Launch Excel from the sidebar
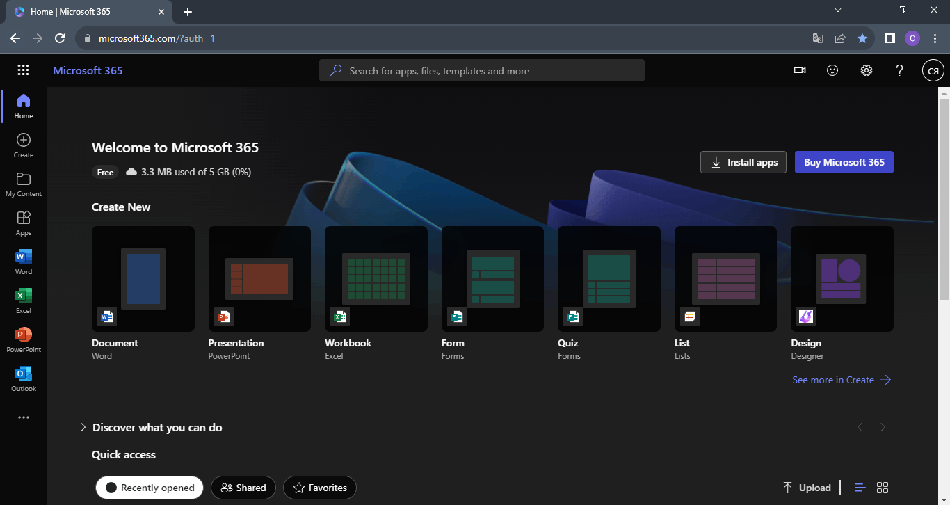The width and height of the screenshot is (950, 505). (x=24, y=301)
